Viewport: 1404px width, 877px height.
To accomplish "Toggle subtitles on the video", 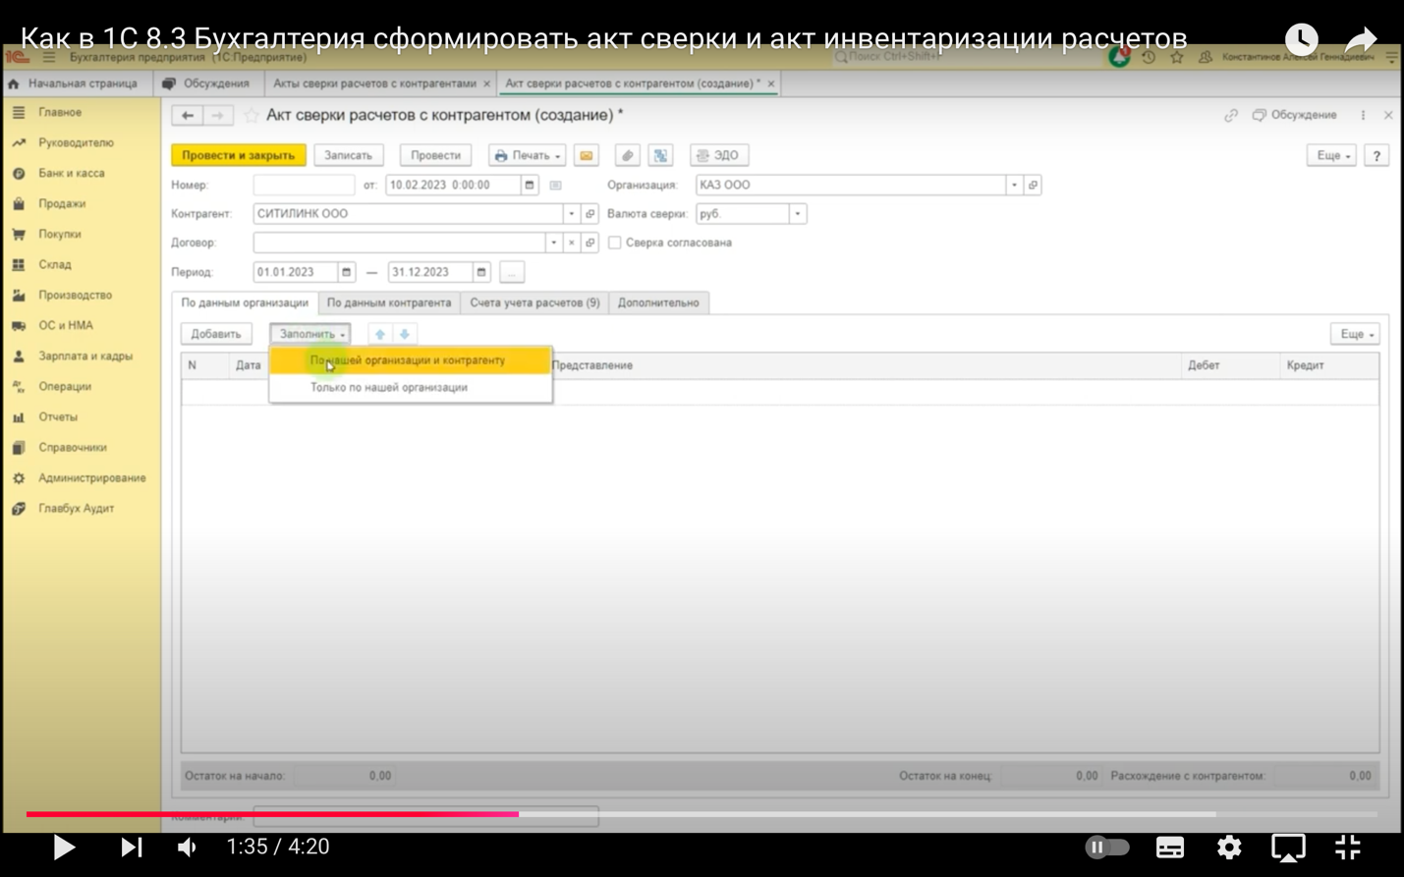I will click(1170, 847).
